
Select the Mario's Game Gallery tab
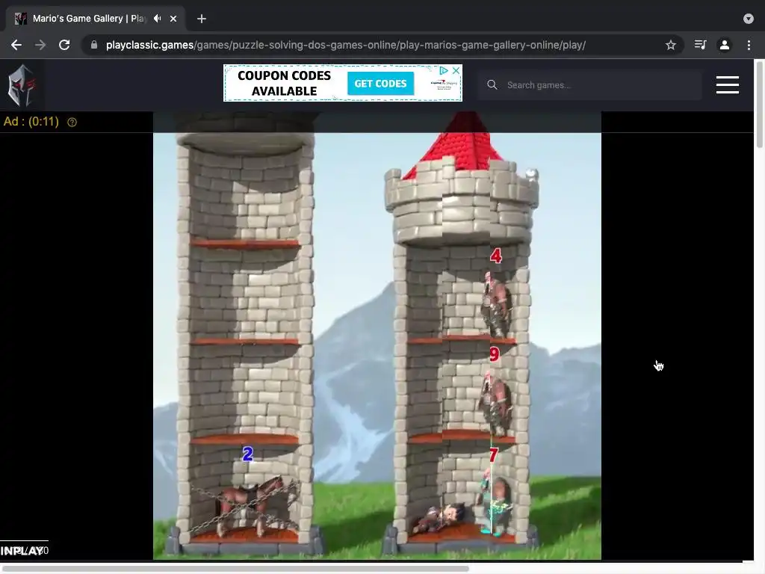(x=96, y=19)
